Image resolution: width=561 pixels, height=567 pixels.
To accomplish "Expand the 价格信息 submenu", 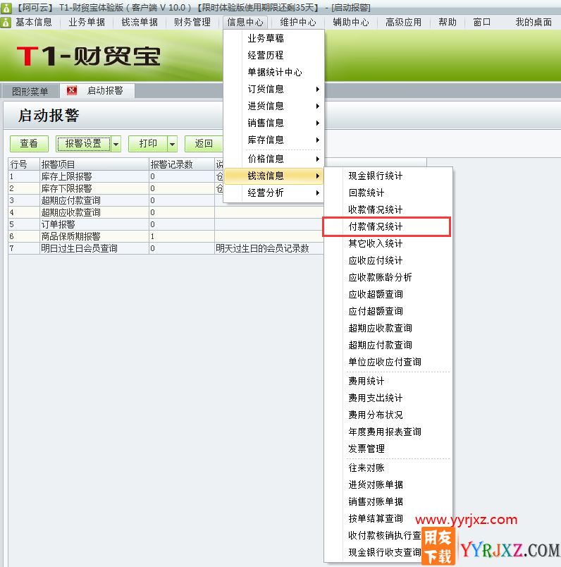I will [273, 159].
